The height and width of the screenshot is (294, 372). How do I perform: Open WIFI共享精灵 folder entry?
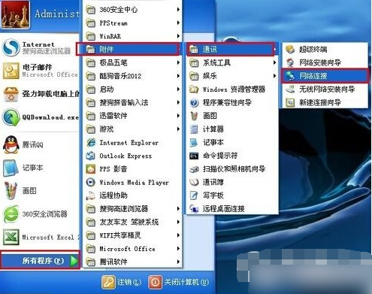point(132,235)
